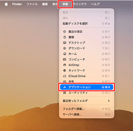The height and width of the screenshot is (131, 133).
Task: Choose サーバへ接続... menu item
Action: (x=86, y=114)
